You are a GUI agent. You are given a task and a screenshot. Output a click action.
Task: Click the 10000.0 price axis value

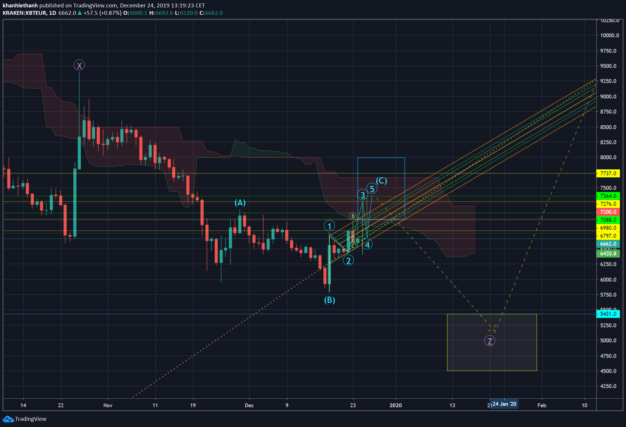tap(609, 35)
